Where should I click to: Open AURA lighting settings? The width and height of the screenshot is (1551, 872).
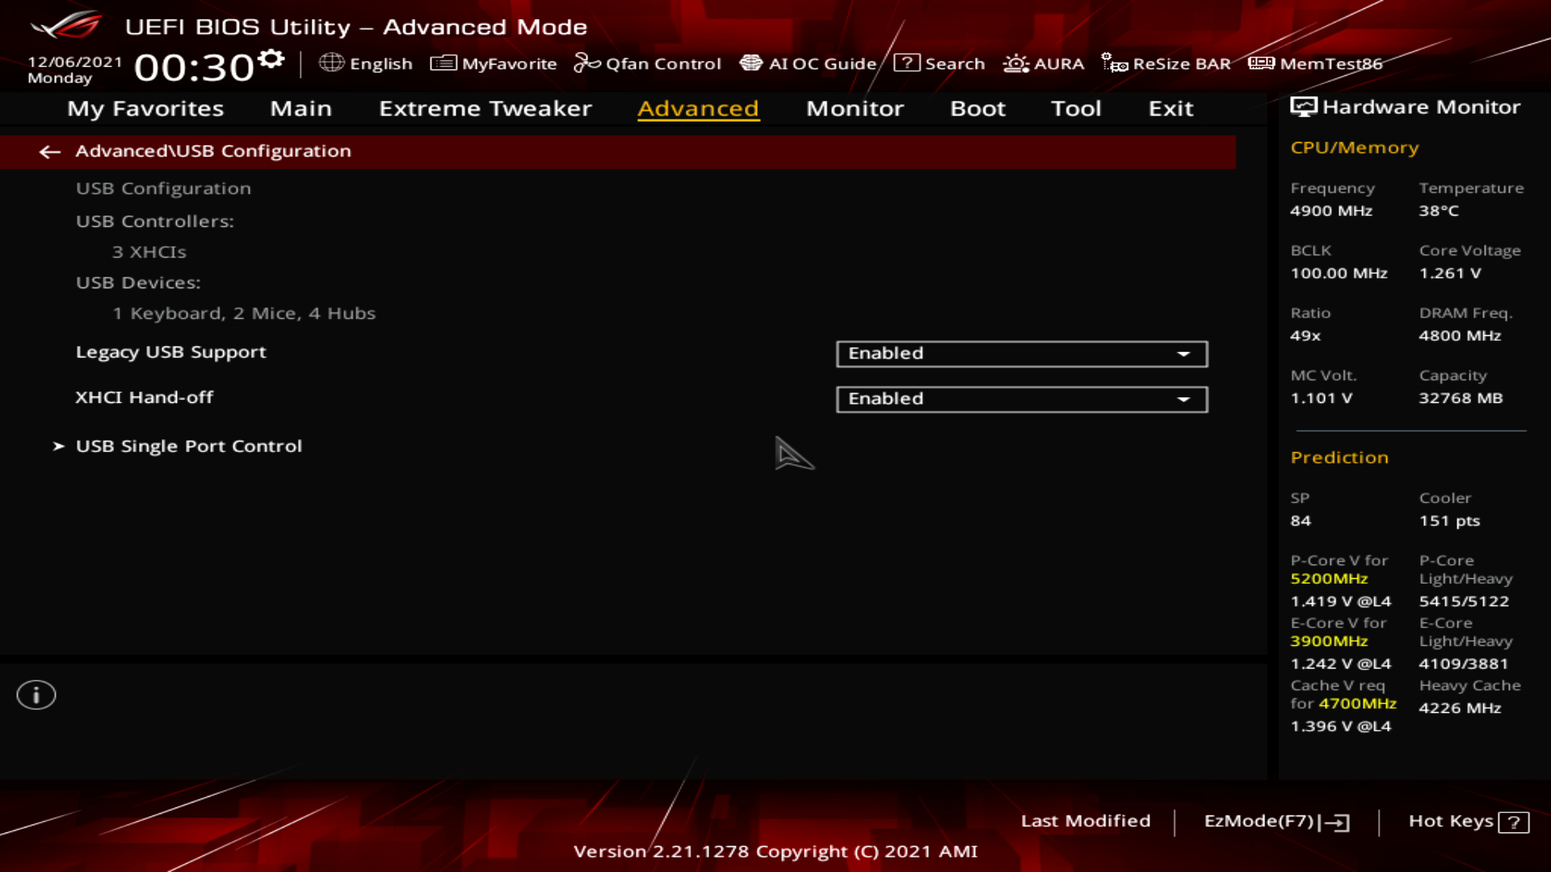point(1044,63)
